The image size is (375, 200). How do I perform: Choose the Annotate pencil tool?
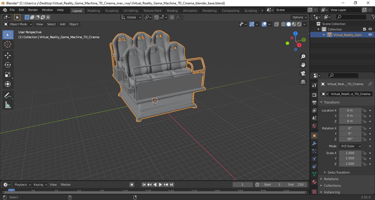(8, 95)
